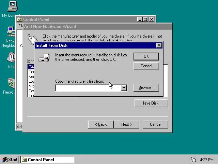Screen dimensions: 218x164
Task: Expand the Copy manufacturer's files from dropdown
Action: coord(124,88)
